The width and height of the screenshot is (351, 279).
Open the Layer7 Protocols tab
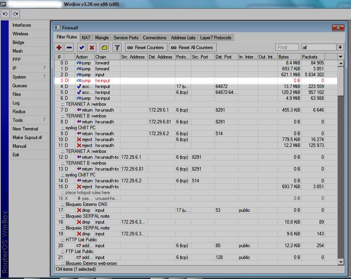tap(216, 38)
